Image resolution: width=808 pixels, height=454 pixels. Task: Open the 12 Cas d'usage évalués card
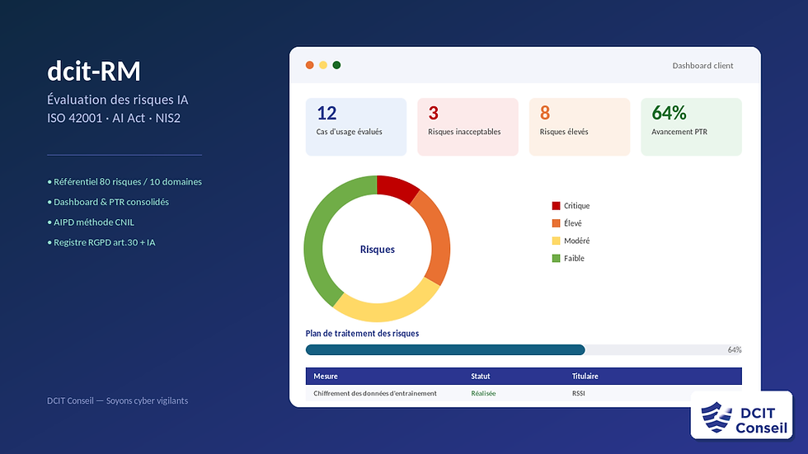(356, 127)
